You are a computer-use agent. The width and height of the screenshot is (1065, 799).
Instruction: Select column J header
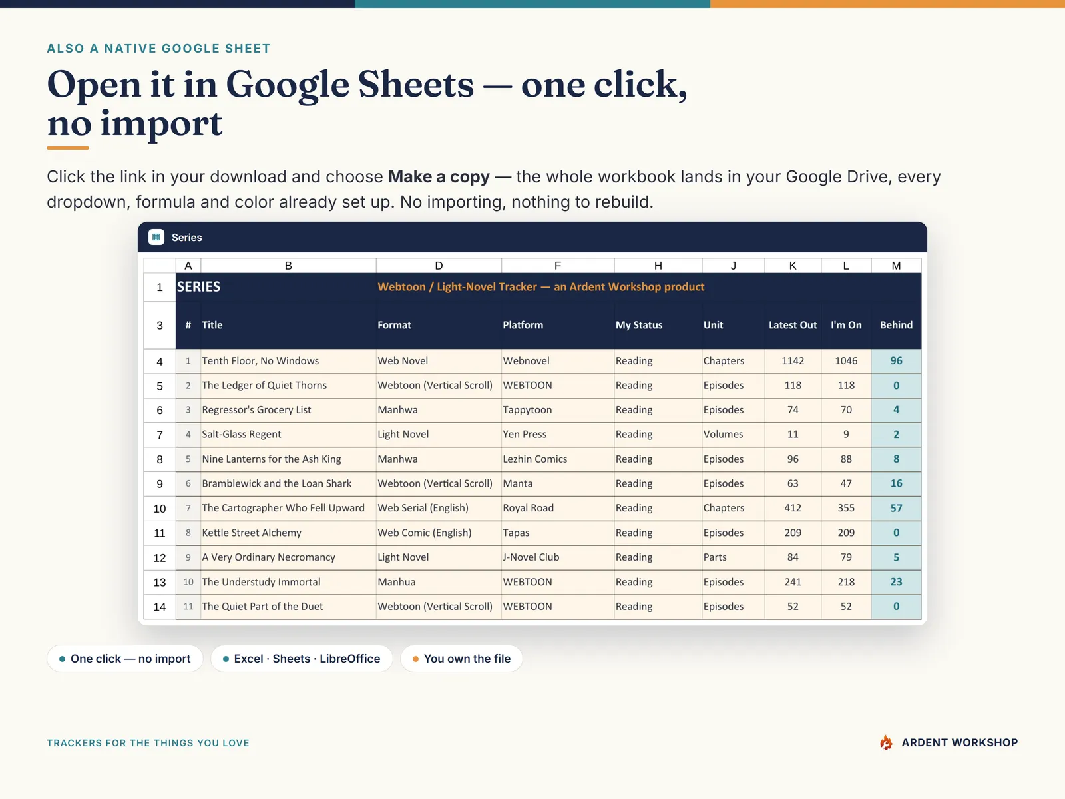pyautogui.click(x=734, y=266)
